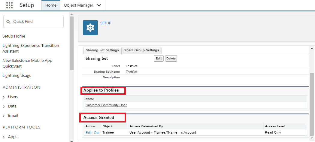Click the PLATFORM TOOLS section heading
This screenshot has height=142, width=315.
pyautogui.click(x=21, y=127)
